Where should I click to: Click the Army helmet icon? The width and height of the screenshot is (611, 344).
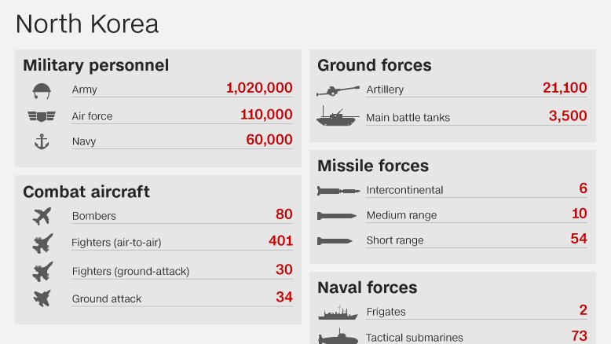pos(42,91)
